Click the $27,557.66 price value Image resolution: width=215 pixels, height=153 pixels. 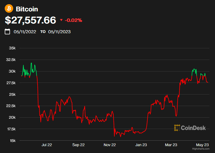coord(31,20)
